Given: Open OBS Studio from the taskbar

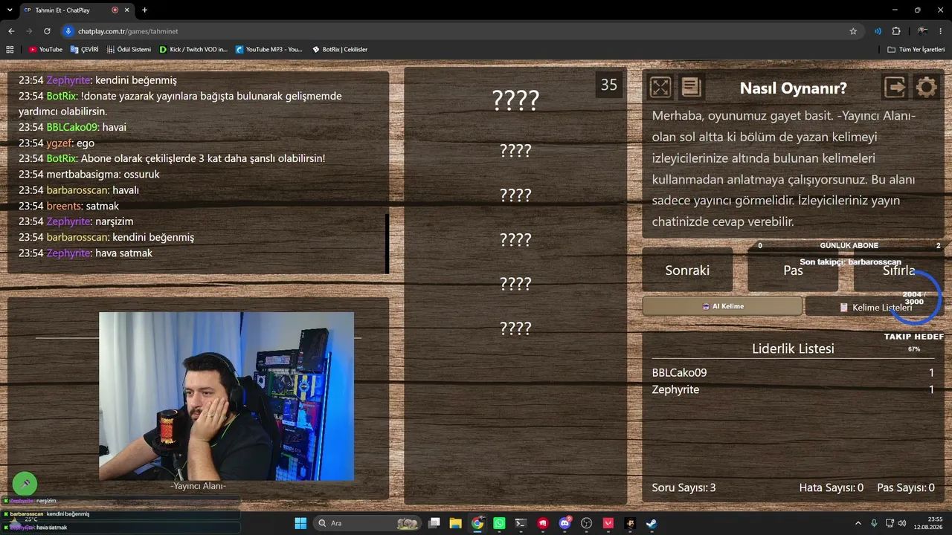Looking at the screenshot, I should click(x=587, y=523).
